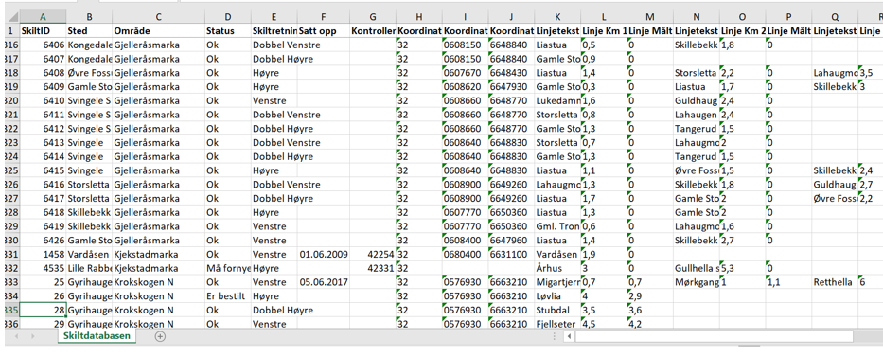The image size is (883, 358).
Task: Click Guldhaug cell in row 320
Action: tap(696, 101)
